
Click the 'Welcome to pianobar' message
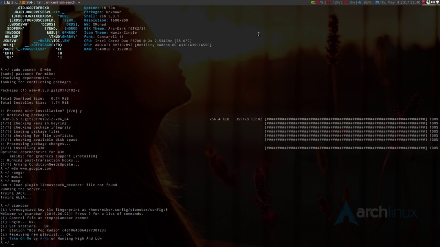coord(72,214)
